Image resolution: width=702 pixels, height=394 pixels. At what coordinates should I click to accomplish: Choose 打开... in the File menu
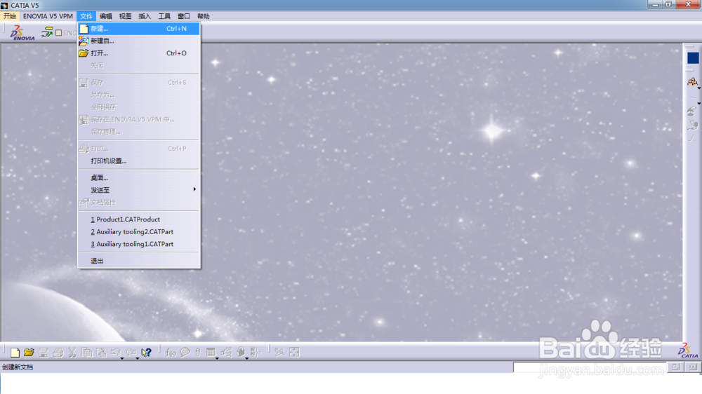pos(139,53)
